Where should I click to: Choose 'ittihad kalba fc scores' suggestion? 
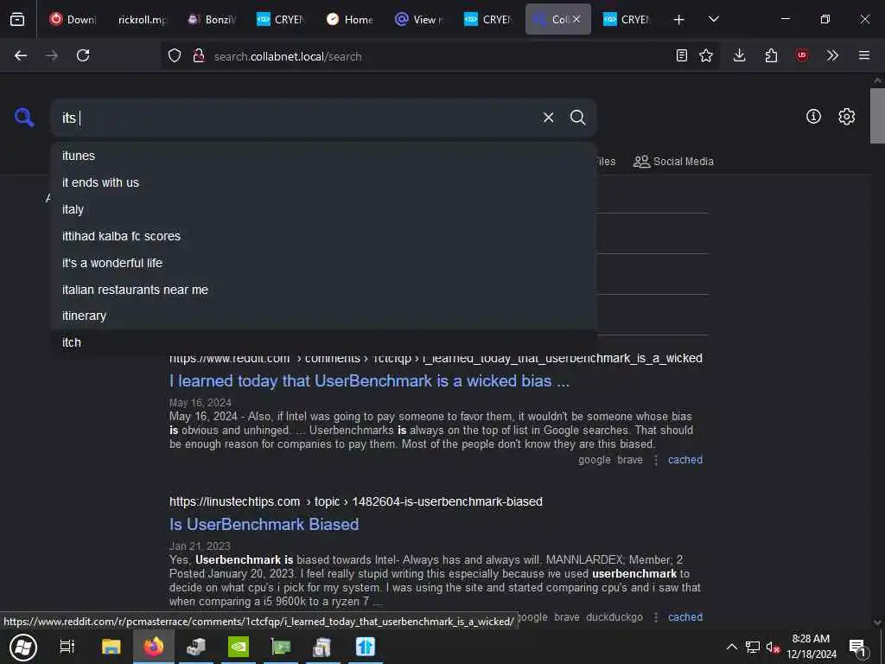pyautogui.click(x=323, y=236)
